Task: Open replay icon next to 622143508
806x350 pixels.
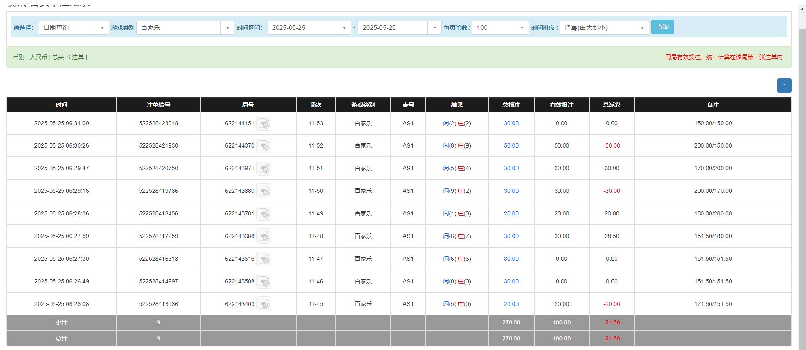Action: 264,282
